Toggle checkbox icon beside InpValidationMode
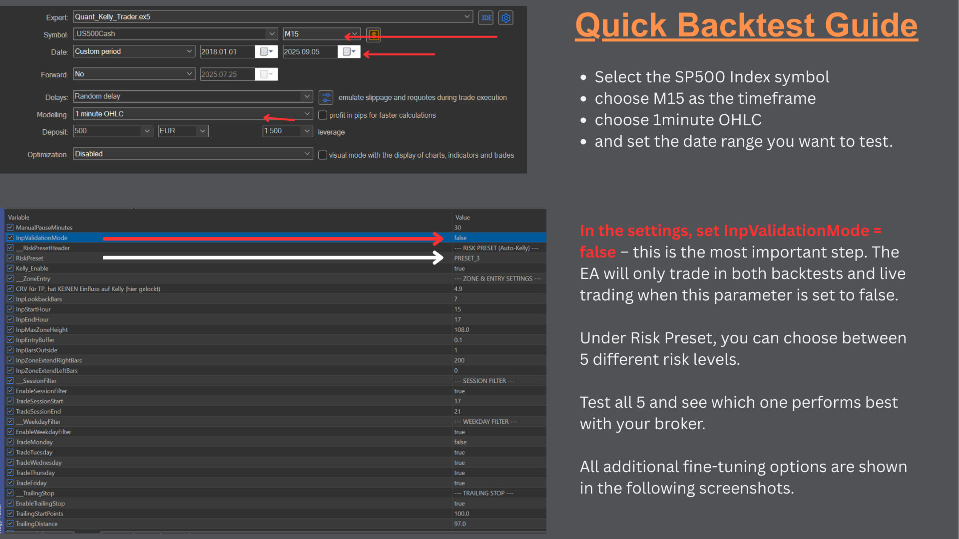This screenshot has height=539, width=959. point(10,238)
